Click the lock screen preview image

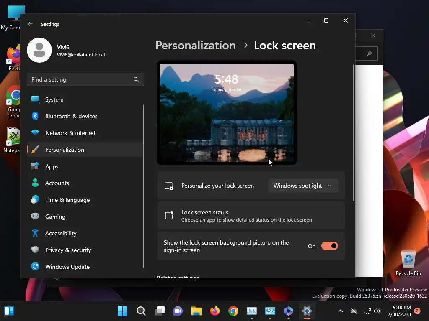(227, 112)
